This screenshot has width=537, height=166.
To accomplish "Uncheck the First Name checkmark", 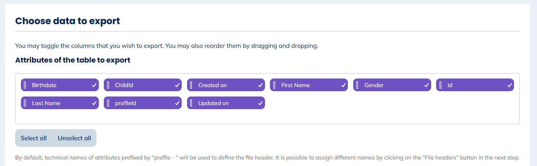I will click(x=343, y=85).
